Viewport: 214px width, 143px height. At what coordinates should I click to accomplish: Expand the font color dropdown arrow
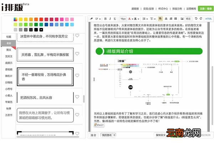click(x=132, y=19)
